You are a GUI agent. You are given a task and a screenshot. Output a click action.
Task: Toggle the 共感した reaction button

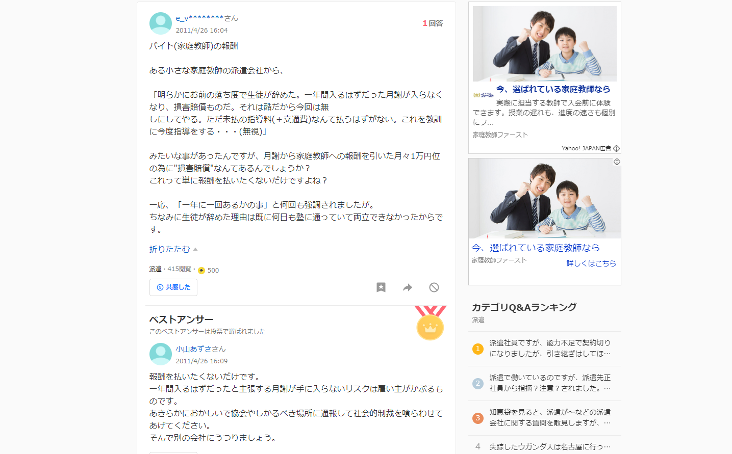point(173,287)
